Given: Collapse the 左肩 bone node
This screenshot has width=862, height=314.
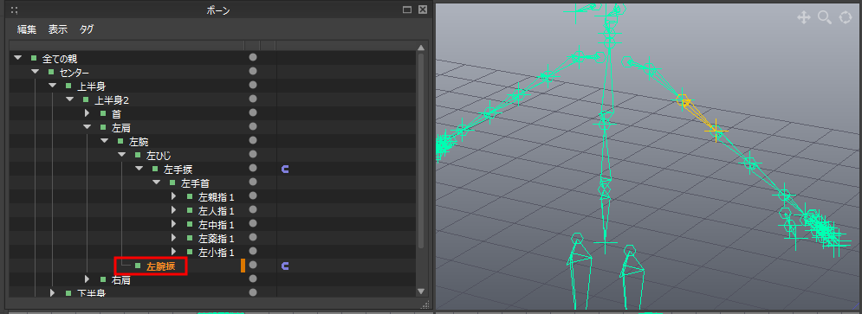Looking at the screenshot, I should point(87,127).
